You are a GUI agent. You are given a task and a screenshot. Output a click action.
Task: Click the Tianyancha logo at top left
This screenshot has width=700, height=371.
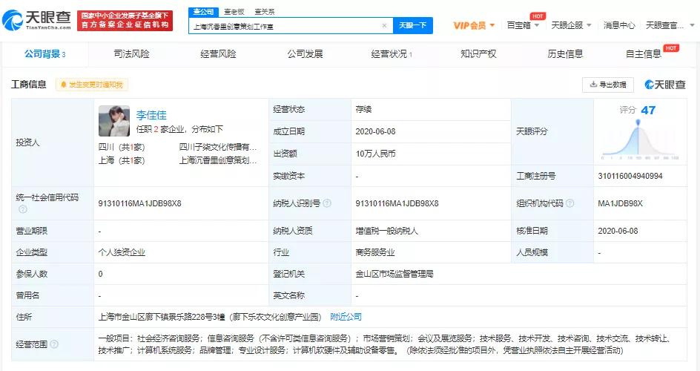point(36,20)
